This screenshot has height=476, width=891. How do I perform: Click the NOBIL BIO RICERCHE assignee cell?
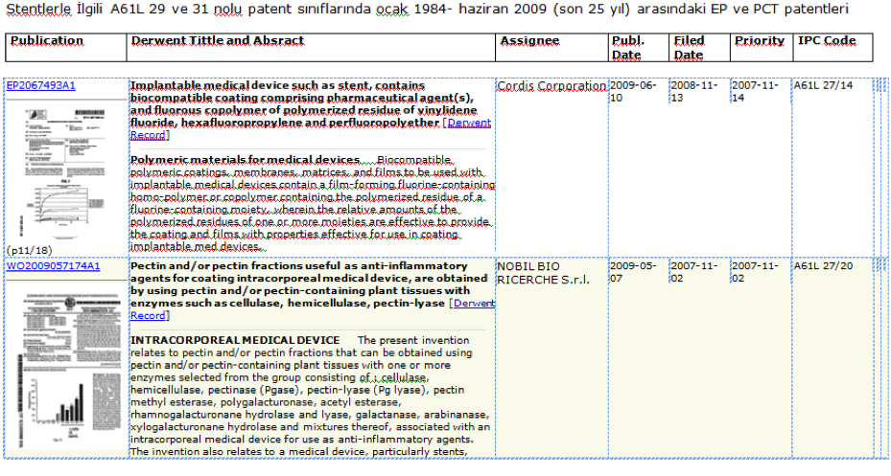(544, 272)
